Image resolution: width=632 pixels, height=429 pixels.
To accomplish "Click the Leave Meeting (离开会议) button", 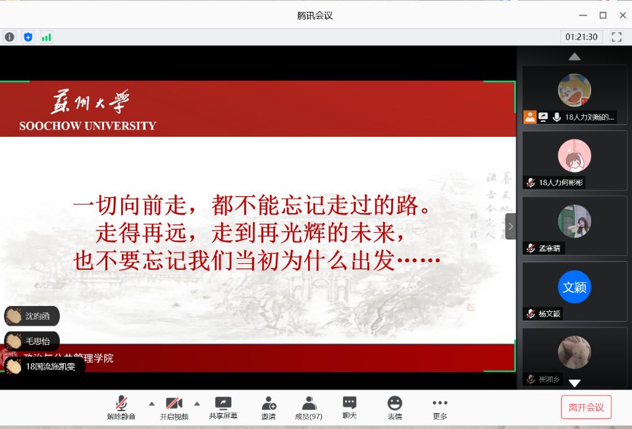I will click(586, 407).
